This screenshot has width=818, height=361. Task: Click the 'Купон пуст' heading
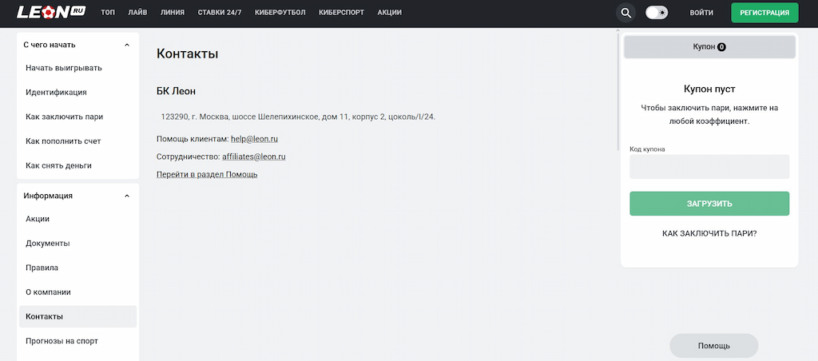pos(709,89)
